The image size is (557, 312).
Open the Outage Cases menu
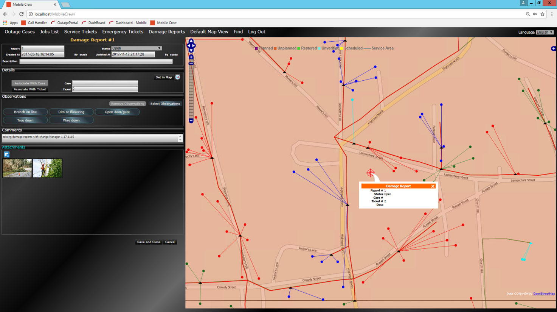coord(20,32)
